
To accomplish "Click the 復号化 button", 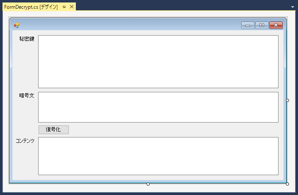I will (53, 130).
